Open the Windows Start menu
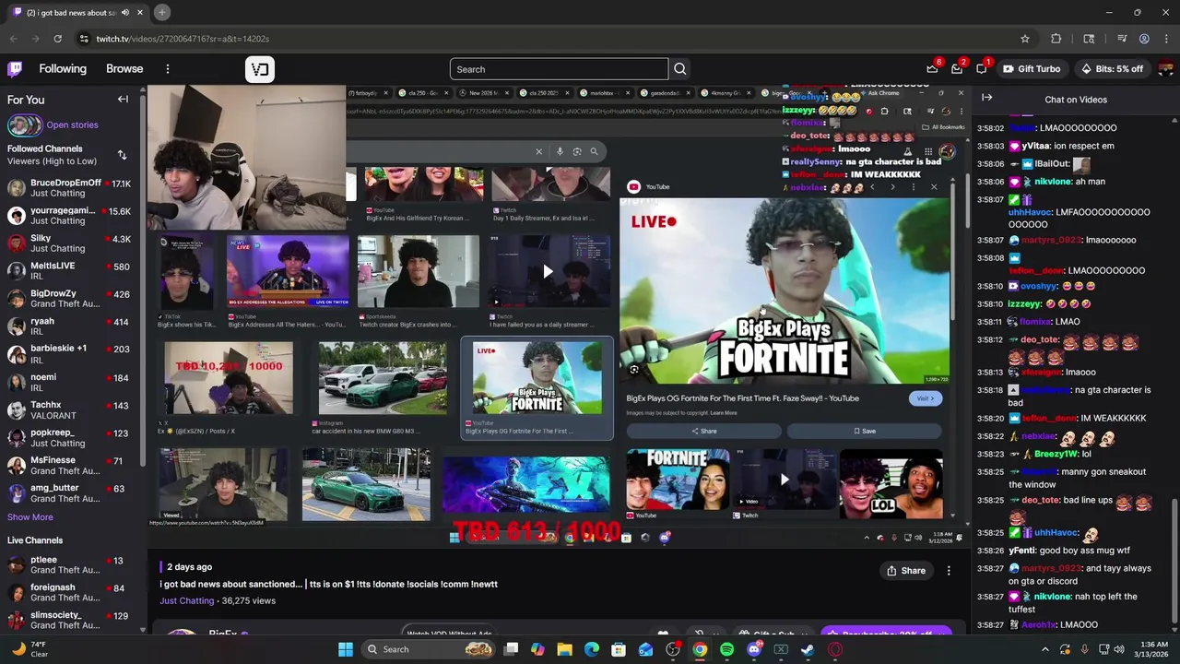 pos(345,649)
